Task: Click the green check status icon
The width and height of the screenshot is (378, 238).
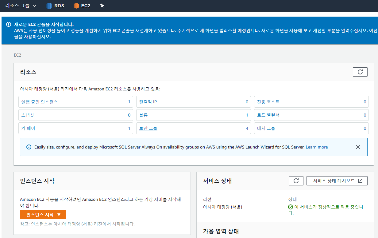Action: 291,207
